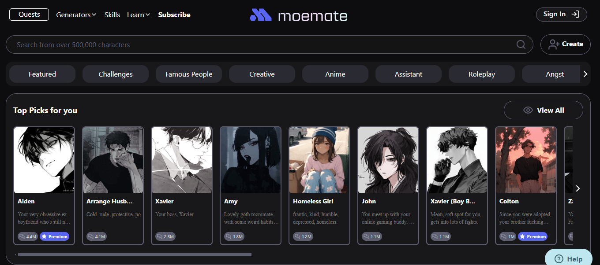Screen dimensions: 600x265
Task: Click the eye icon on View All
Action: tap(528, 110)
